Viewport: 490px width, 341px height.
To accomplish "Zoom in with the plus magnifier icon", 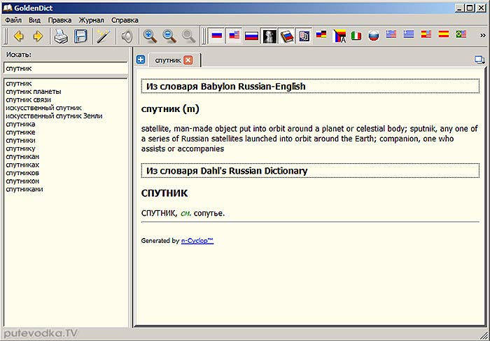I will pos(150,36).
